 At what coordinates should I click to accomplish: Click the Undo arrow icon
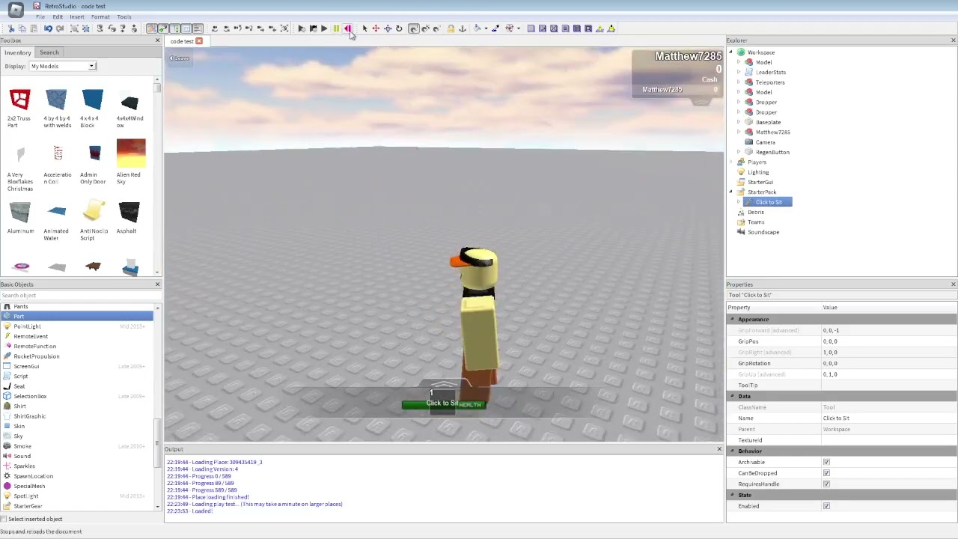(x=48, y=28)
